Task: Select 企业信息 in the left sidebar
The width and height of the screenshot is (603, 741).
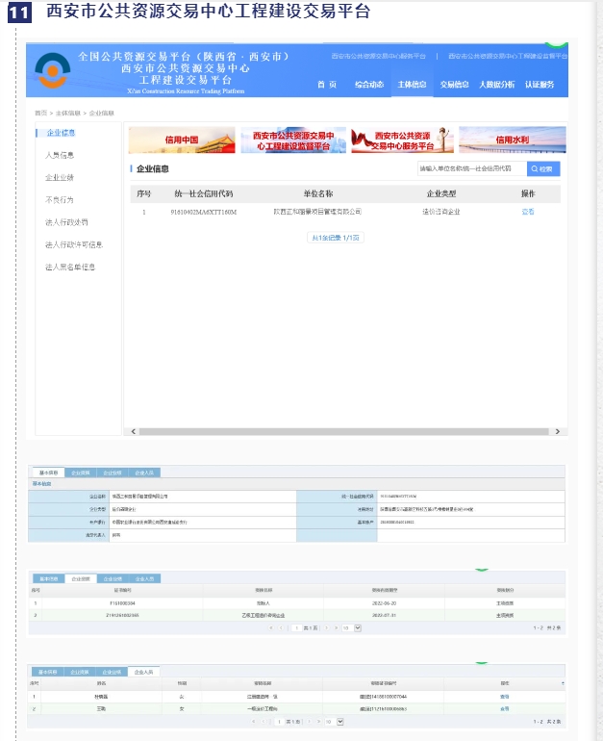Action: (61, 133)
